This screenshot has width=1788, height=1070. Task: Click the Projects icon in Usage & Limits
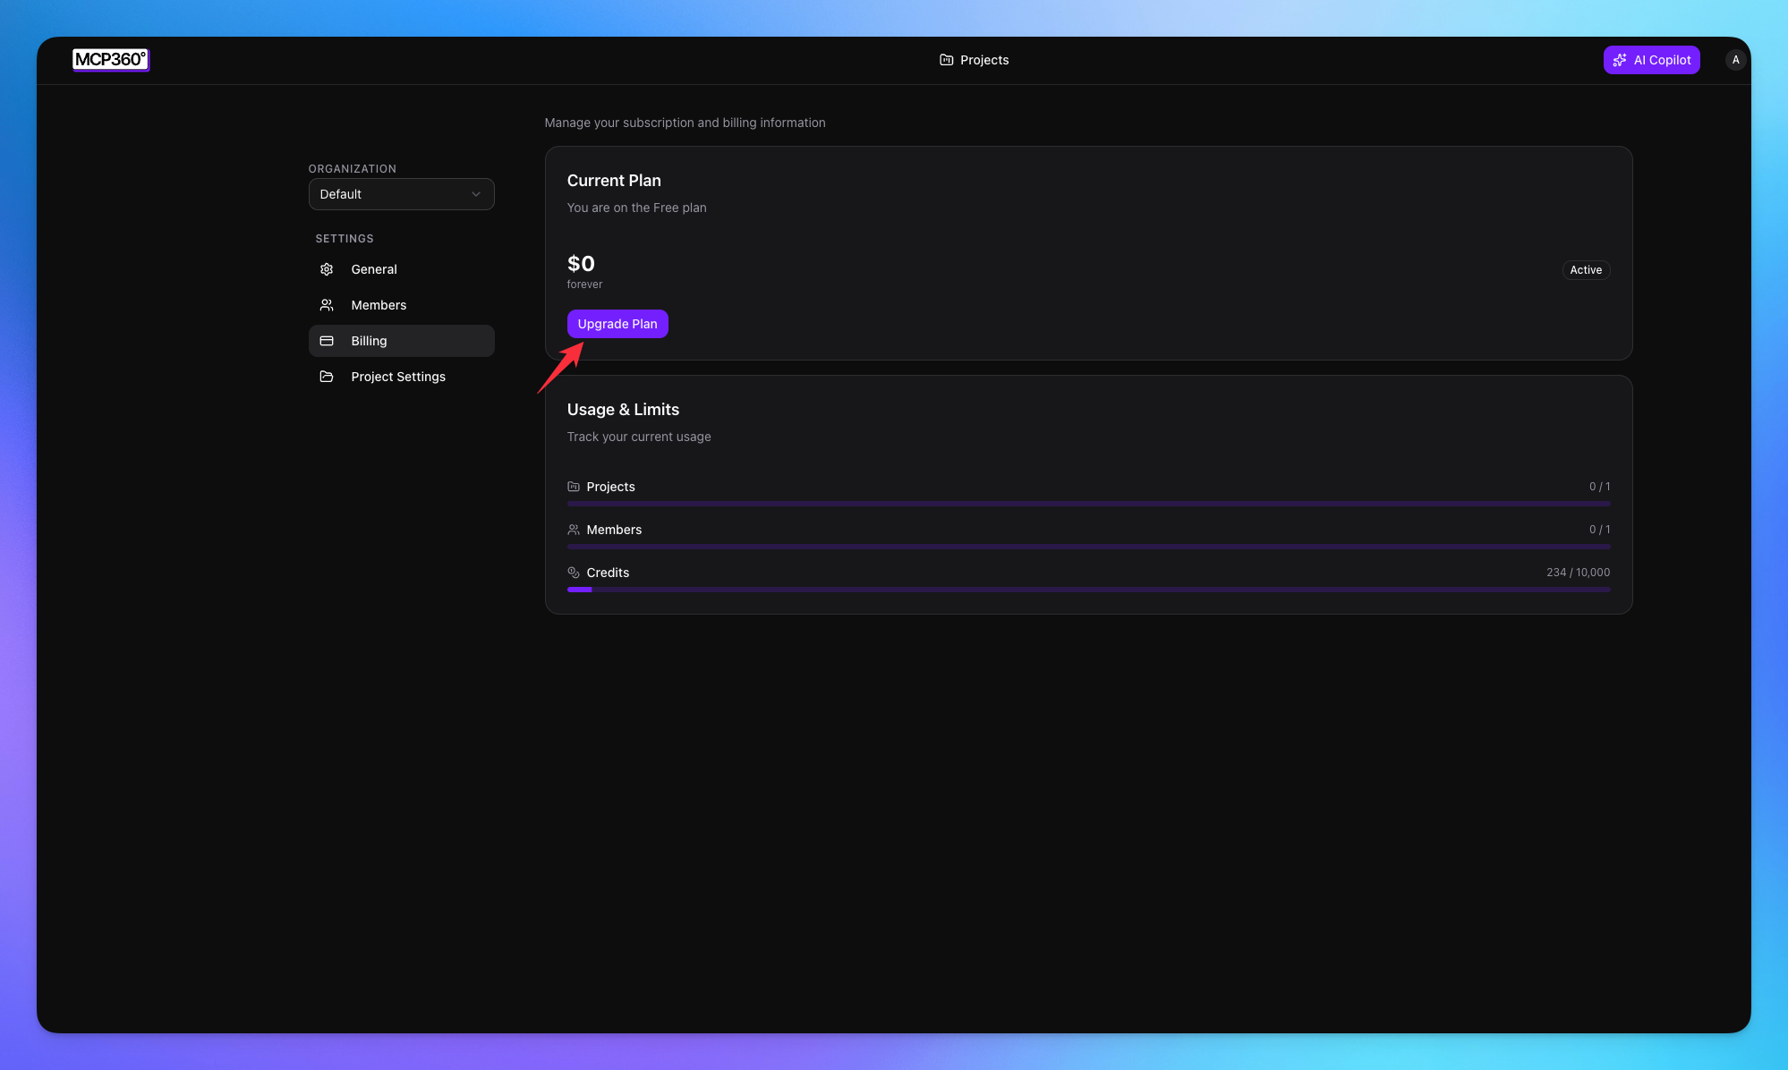574,487
